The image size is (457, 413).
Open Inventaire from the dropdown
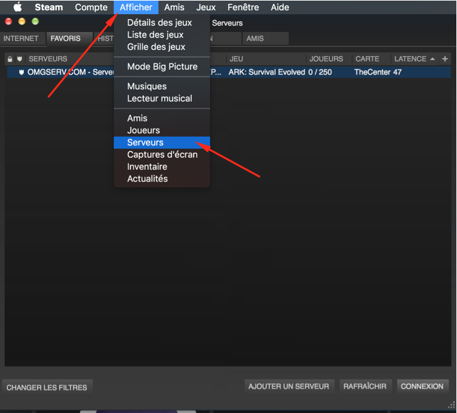(162, 167)
